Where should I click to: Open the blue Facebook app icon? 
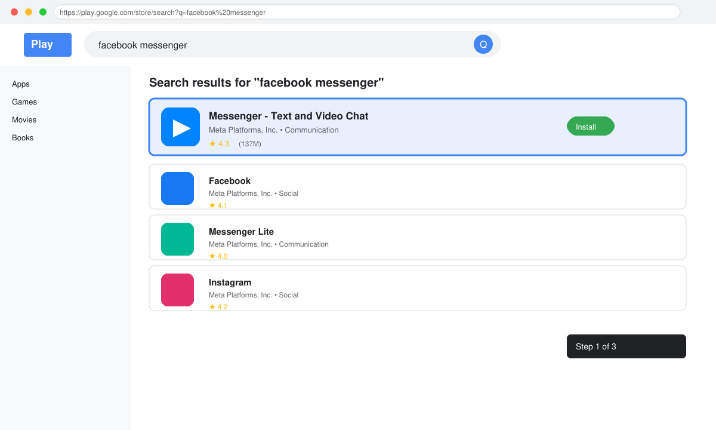[x=177, y=188]
